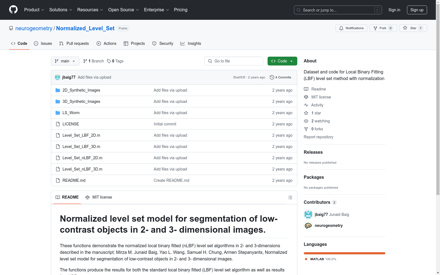Viewport: 440px width, 275px height.
Task: Click jbaig77 avatar in commit header
Action: point(57,77)
